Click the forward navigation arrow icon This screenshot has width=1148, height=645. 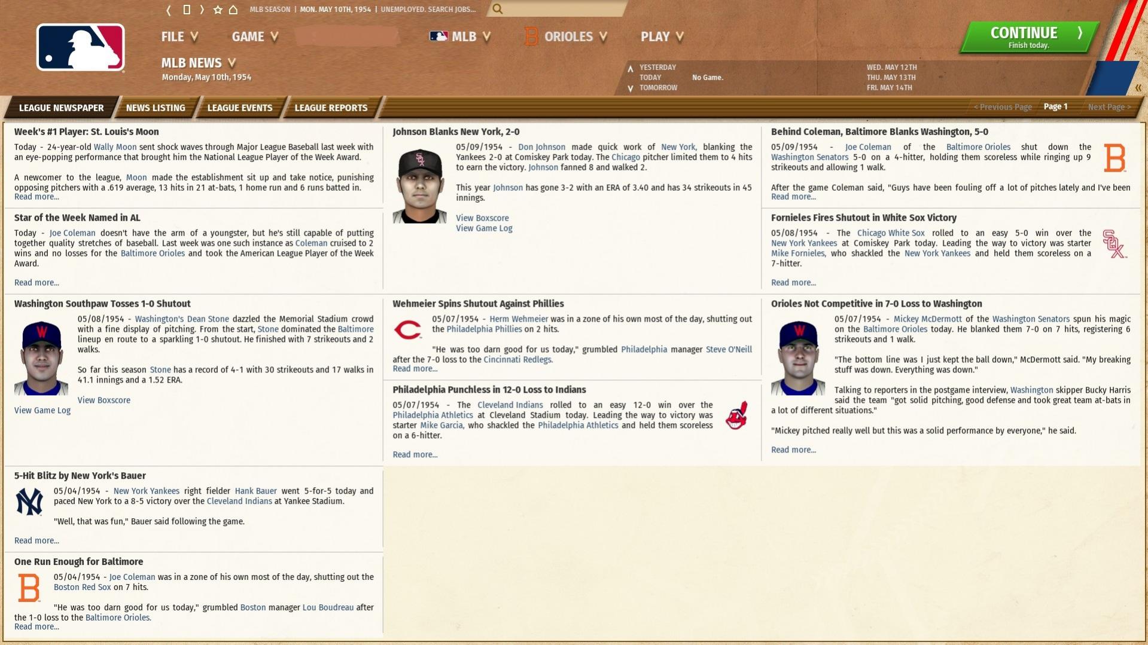(202, 10)
